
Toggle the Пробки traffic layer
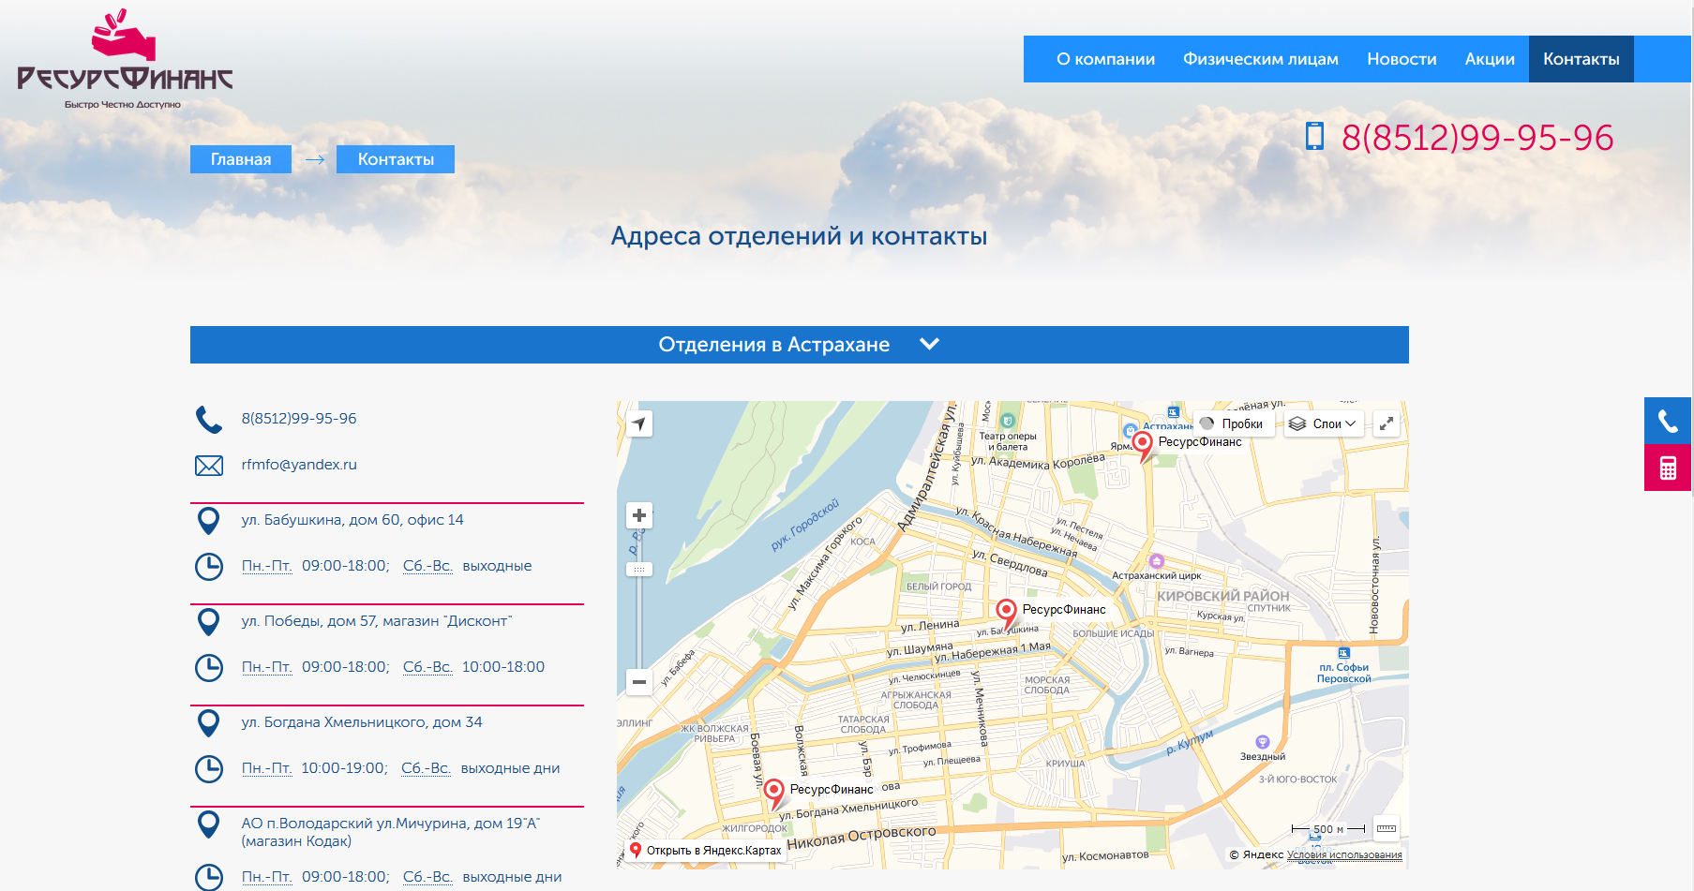(1233, 423)
